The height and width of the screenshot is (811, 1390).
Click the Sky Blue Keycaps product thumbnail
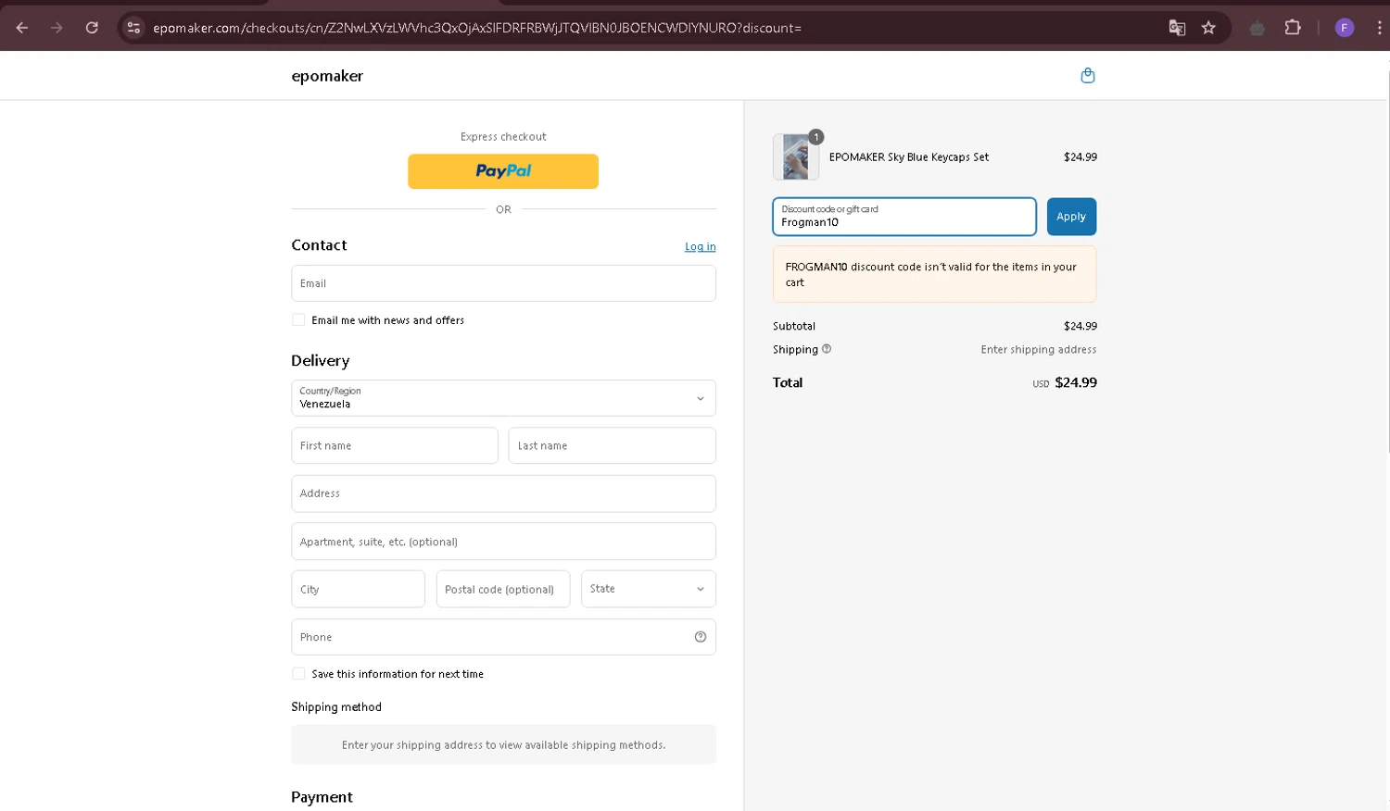pos(796,156)
